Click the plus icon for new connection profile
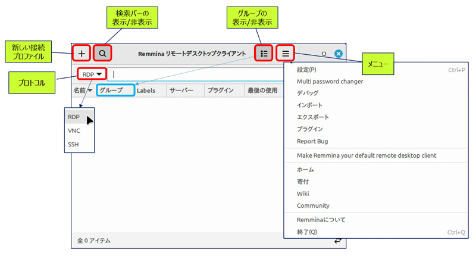 (82, 54)
